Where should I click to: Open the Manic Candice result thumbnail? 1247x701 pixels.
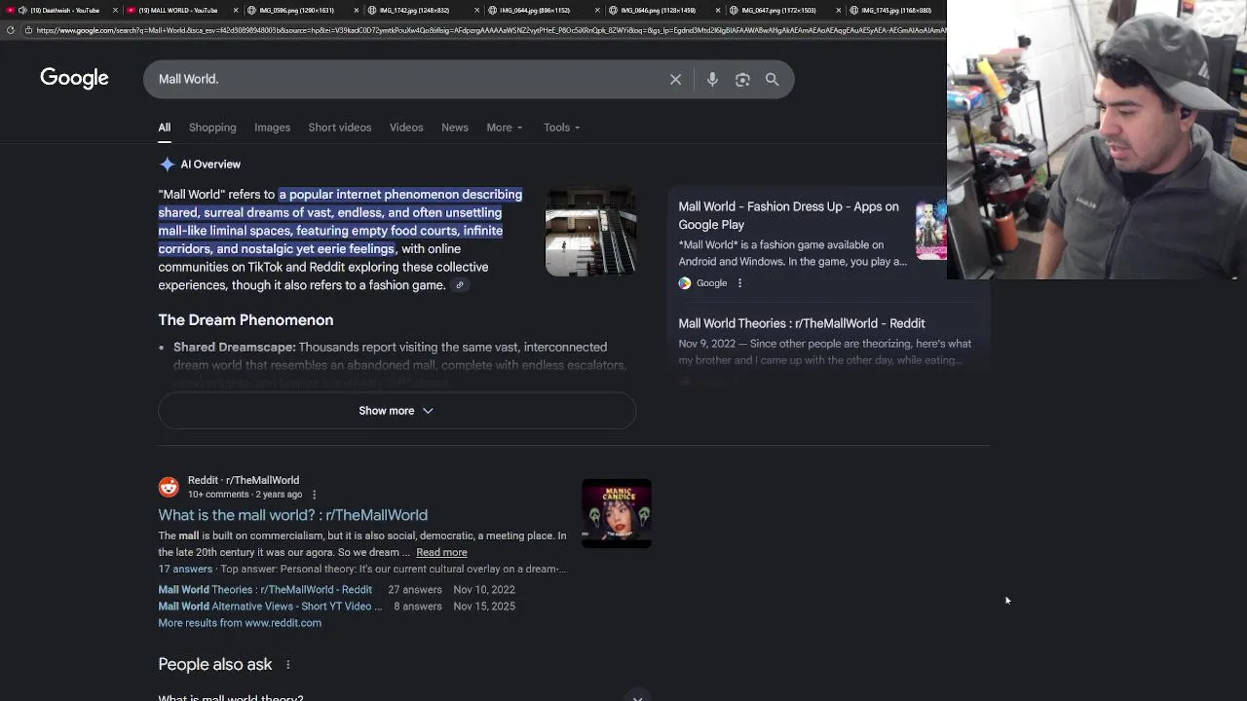point(617,513)
